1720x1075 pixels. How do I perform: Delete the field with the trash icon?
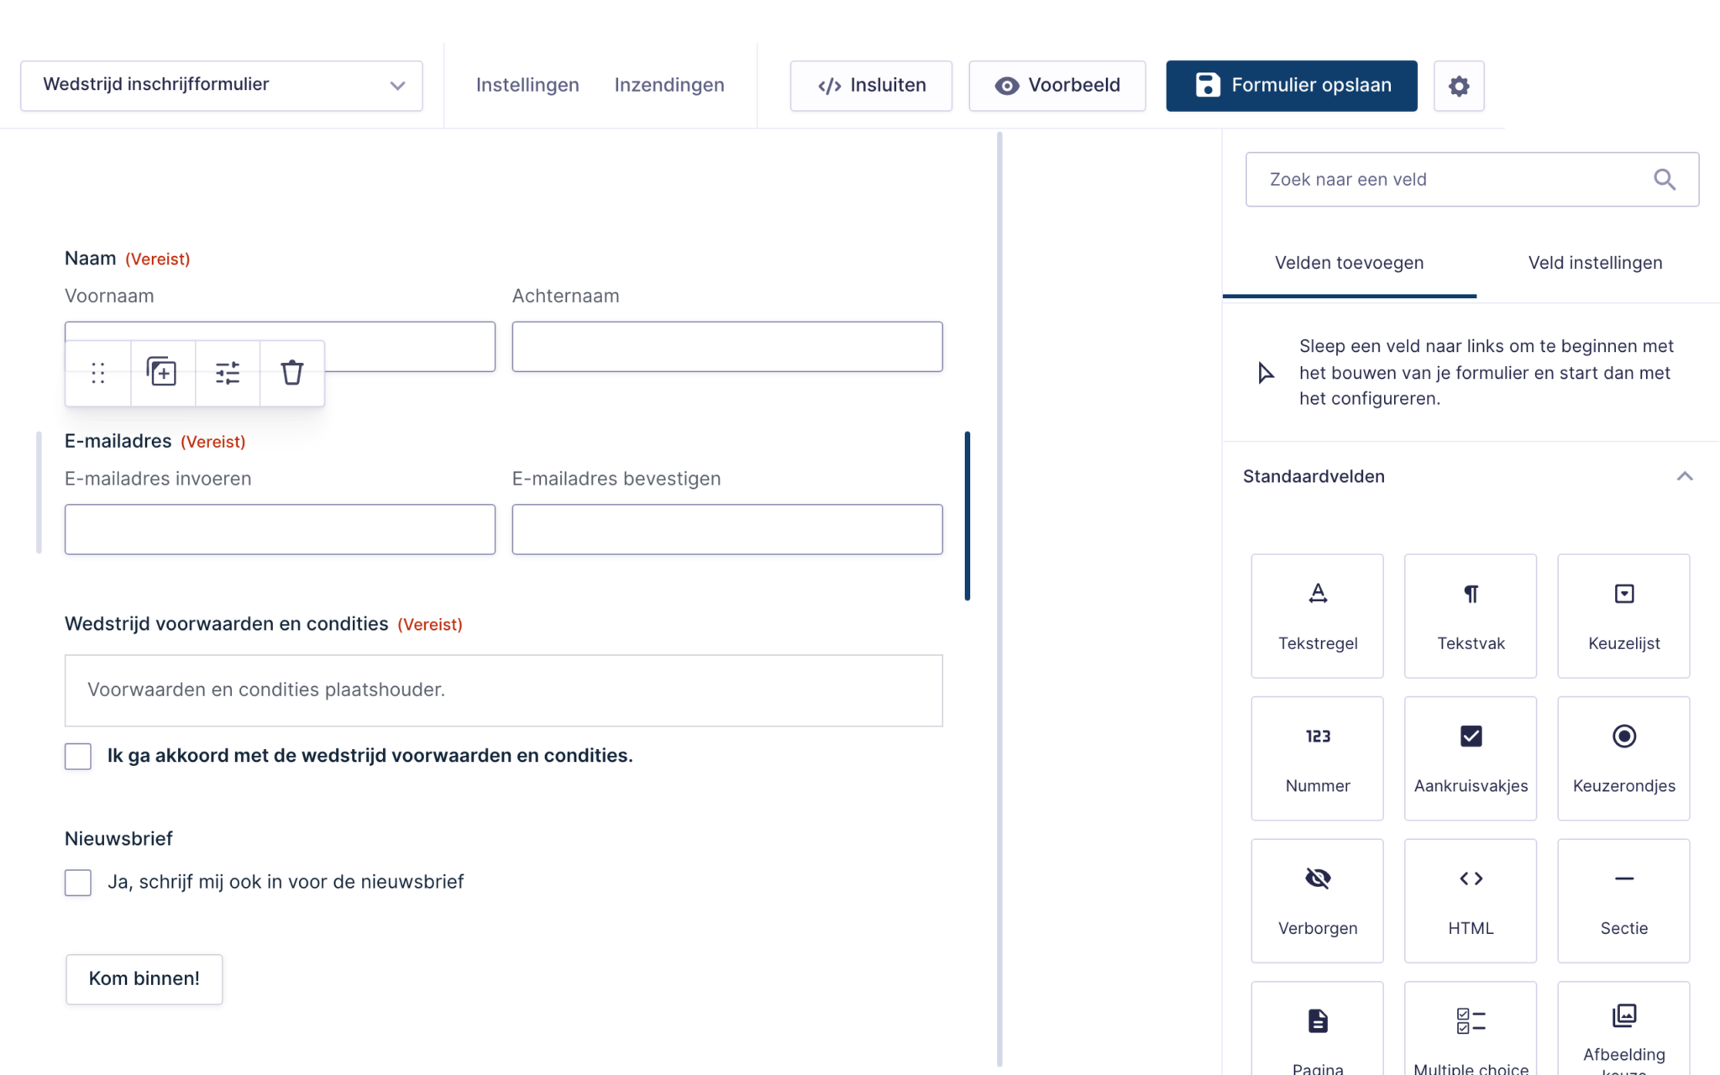pos(292,373)
